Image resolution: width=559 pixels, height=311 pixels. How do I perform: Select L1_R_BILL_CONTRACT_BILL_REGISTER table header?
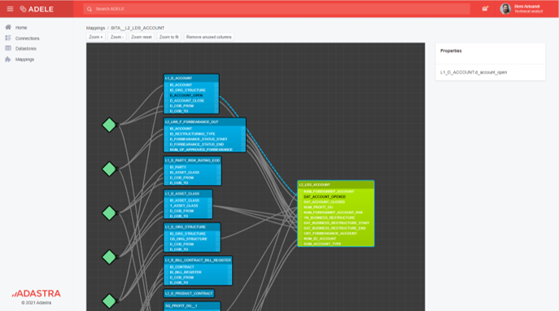(199, 260)
